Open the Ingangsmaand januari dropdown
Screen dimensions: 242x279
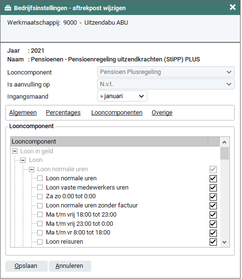pyautogui.click(x=122, y=96)
